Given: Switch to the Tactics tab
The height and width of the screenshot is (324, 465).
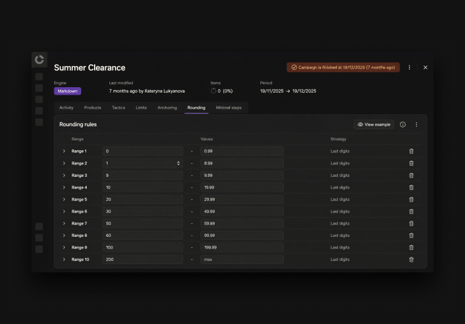Looking at the screenshot, I should [x=118, y=108].
